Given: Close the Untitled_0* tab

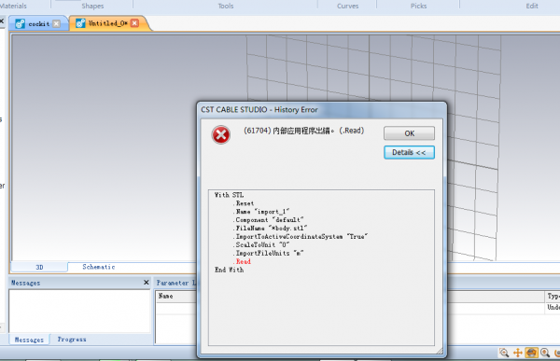Looking at the screenshot, I should point(134,23).
